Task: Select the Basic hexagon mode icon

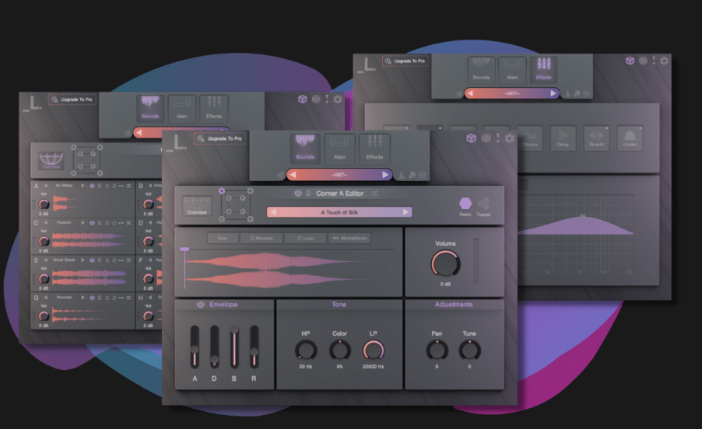Action: pyautogui.click(x=465, y=202)
